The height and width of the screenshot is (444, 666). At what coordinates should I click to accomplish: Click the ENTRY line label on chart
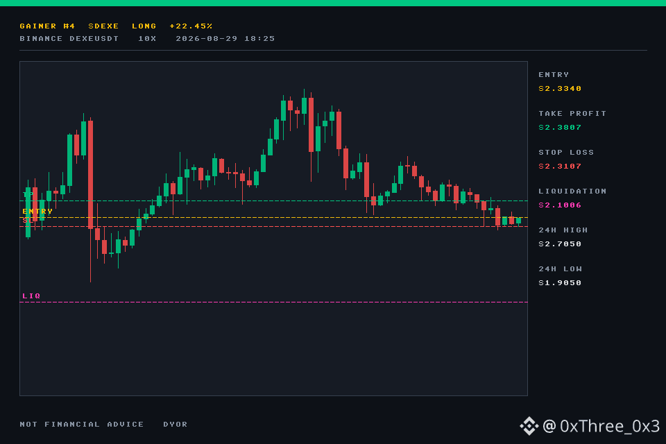click(37, 211)
